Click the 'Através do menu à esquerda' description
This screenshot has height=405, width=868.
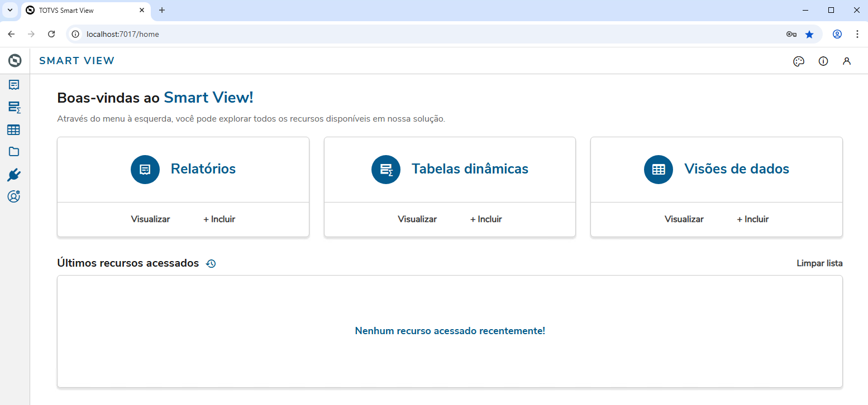click(x=251, y=119)
